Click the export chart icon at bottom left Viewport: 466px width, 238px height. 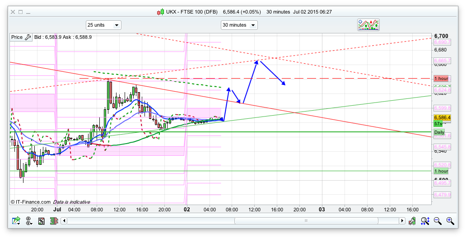click(x=16, y=221)
